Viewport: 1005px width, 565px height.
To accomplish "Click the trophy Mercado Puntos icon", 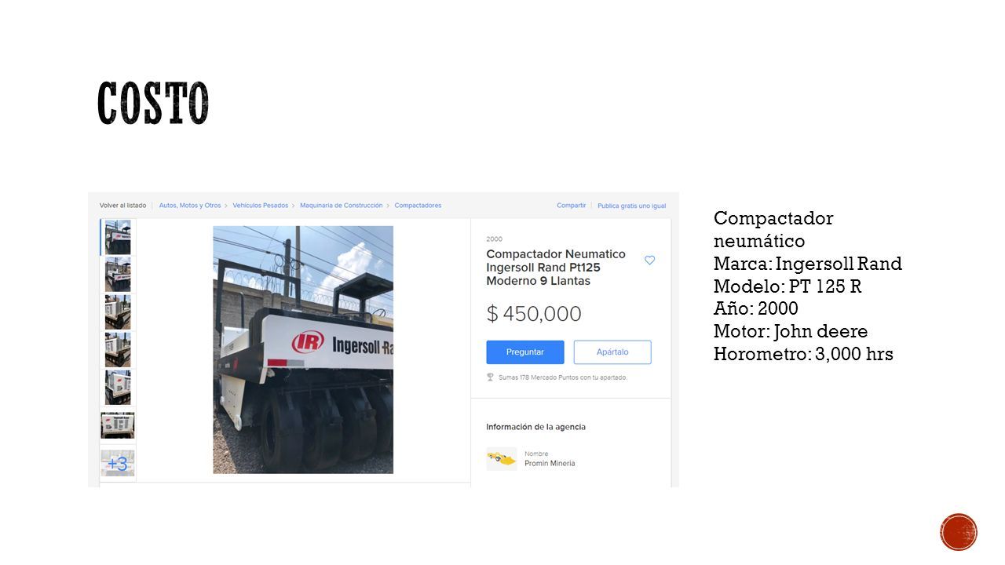I will 490,377.
